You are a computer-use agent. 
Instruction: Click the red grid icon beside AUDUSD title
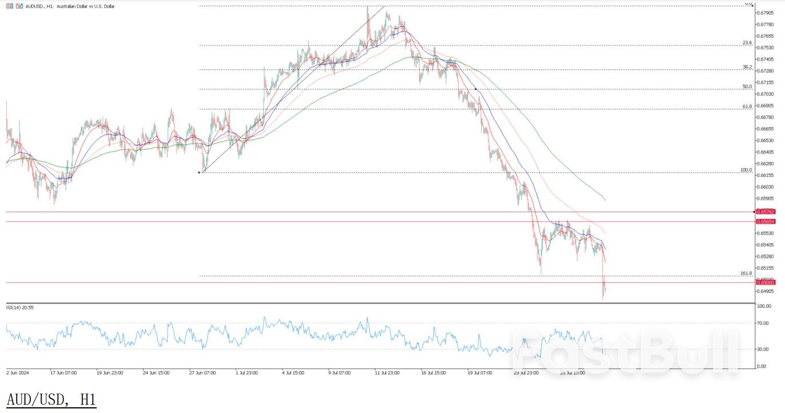pyautogui.click(x=11, y=6)
